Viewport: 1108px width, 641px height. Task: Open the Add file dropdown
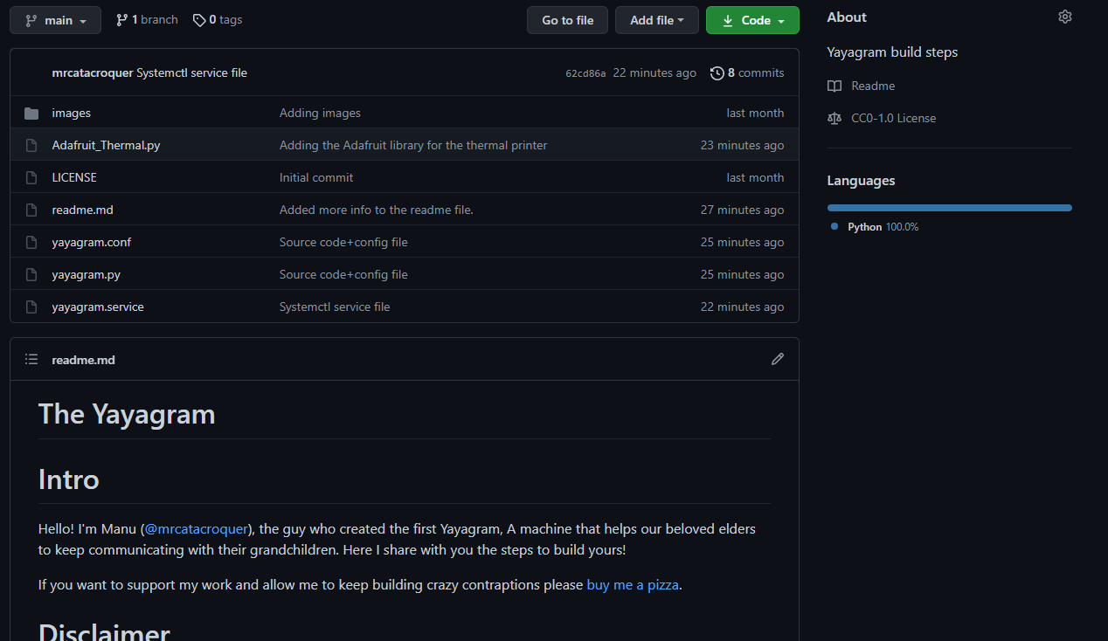click(656, 19)
